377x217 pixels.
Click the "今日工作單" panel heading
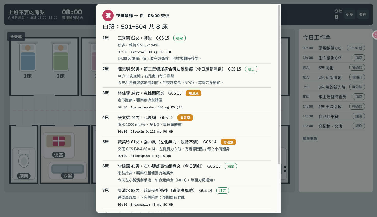[x=317, y=37]
